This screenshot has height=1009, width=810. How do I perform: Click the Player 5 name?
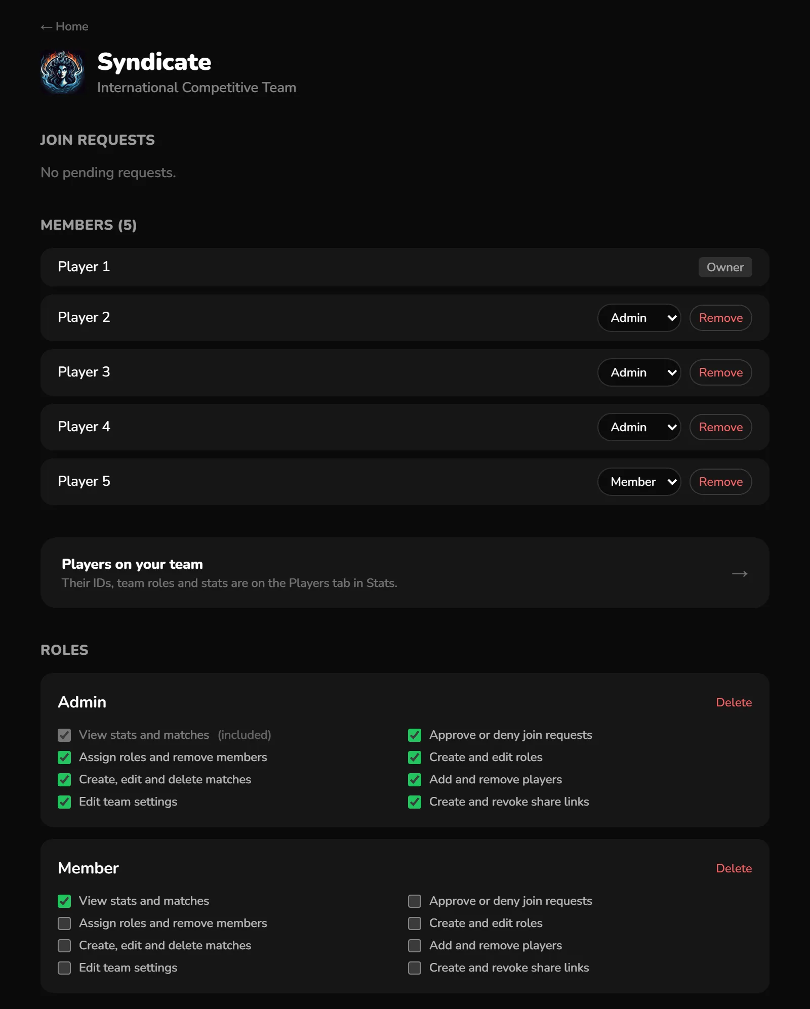84,481
